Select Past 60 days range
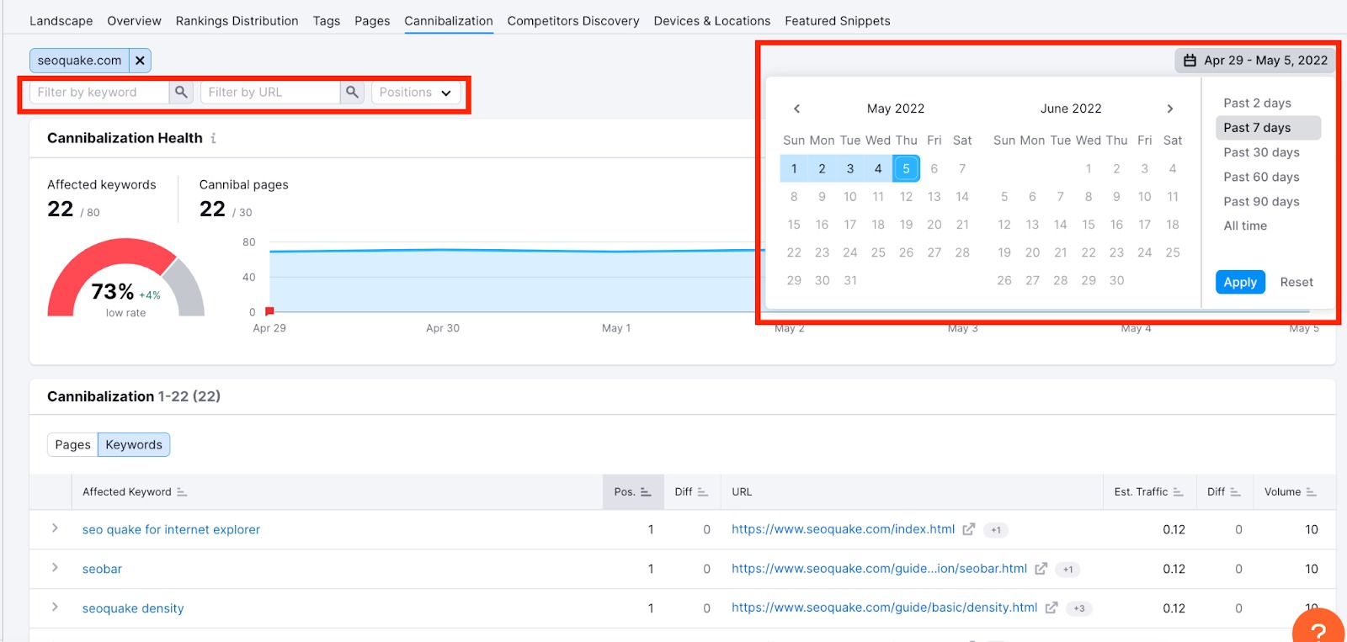Image resolution: width=1347 pixels, height=642 pixels. pos(1261,177)
